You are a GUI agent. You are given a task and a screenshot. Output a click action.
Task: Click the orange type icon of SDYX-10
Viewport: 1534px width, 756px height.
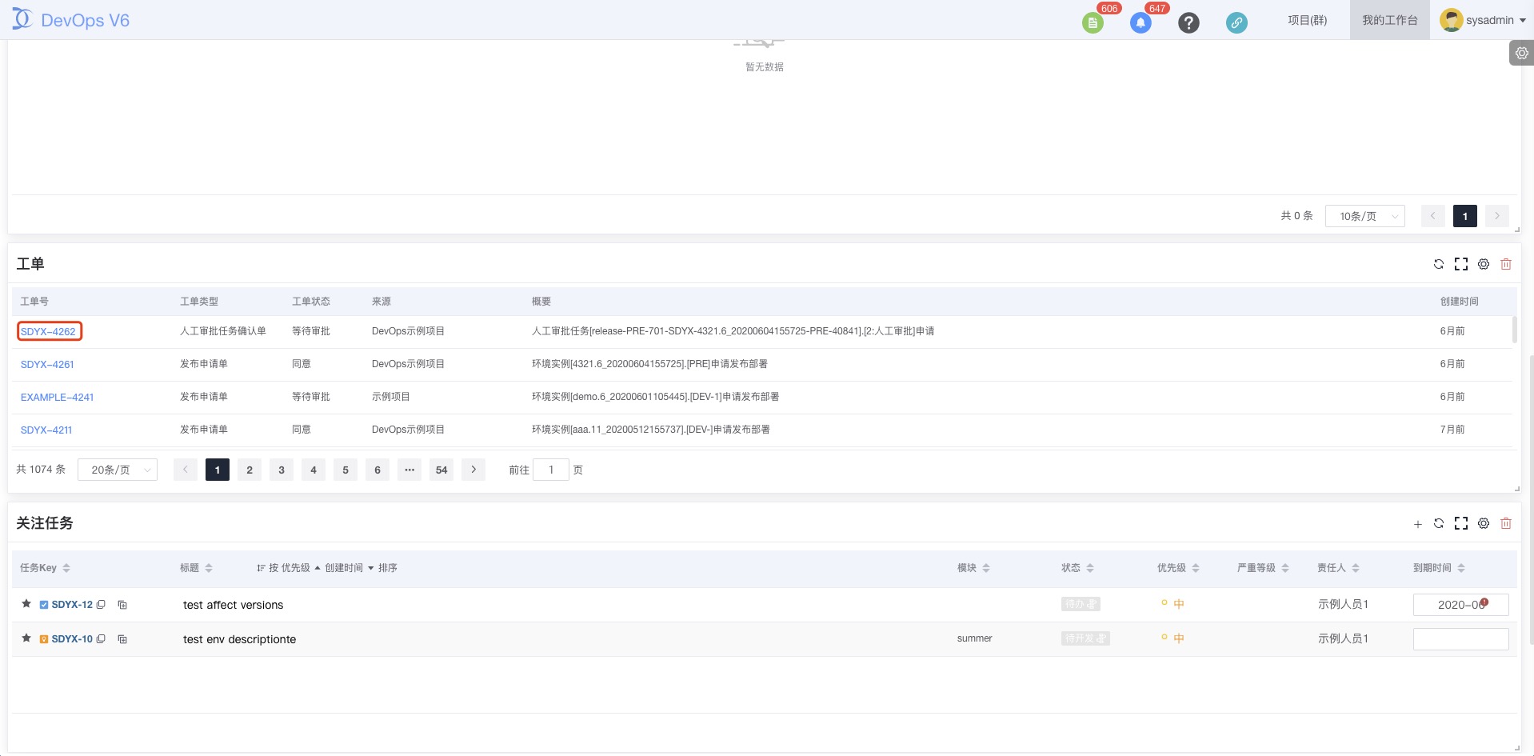coord(44,638)
